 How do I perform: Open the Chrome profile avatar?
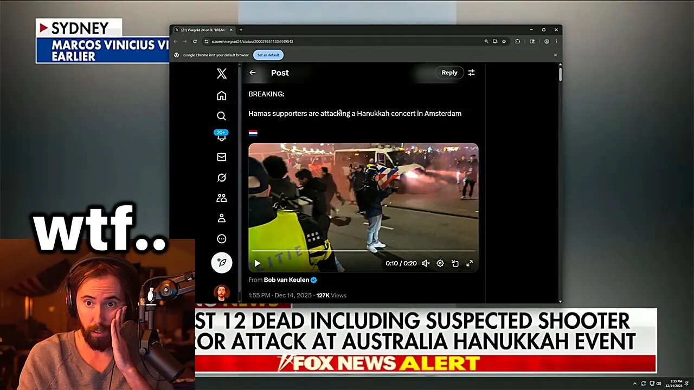(x=547, y=41)
